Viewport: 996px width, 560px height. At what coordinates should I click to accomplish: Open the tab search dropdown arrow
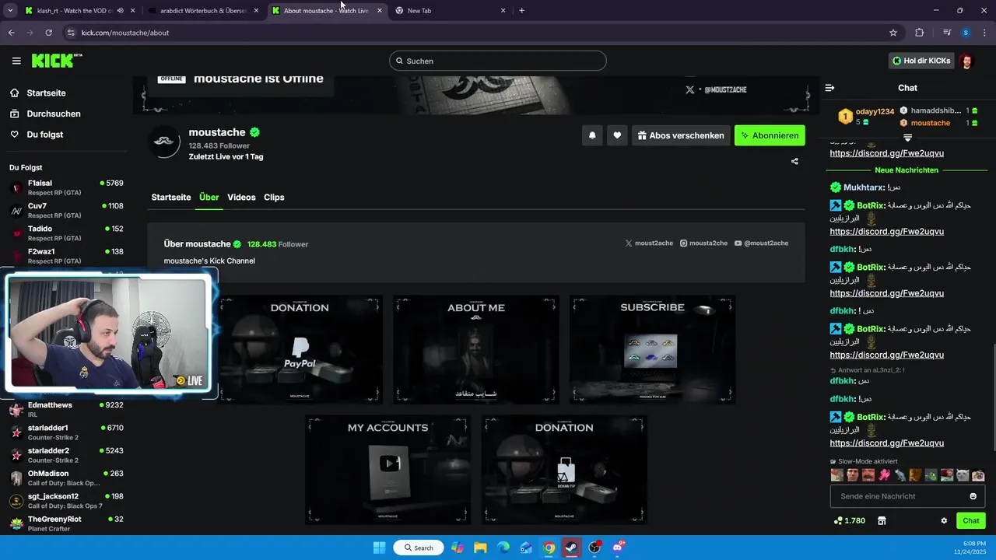pyautogui.click(x=9, y=11)
